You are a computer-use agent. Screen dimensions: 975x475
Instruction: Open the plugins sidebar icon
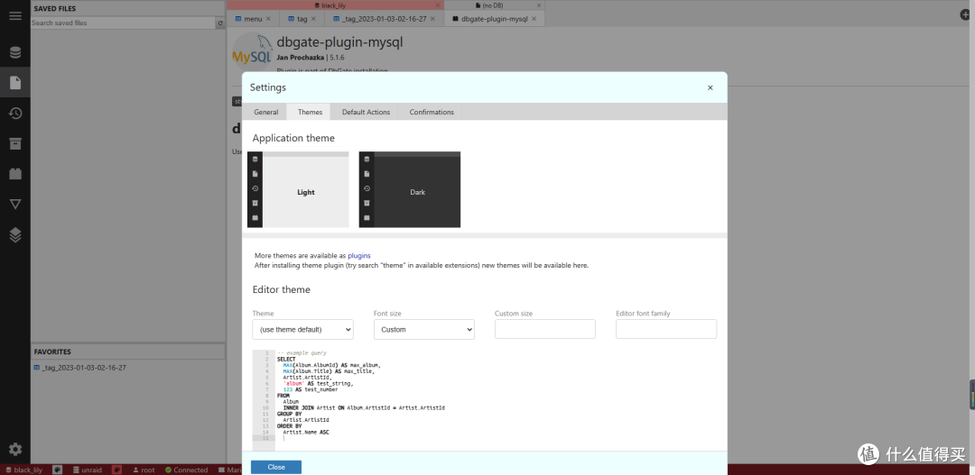click(x=14, y=173)
